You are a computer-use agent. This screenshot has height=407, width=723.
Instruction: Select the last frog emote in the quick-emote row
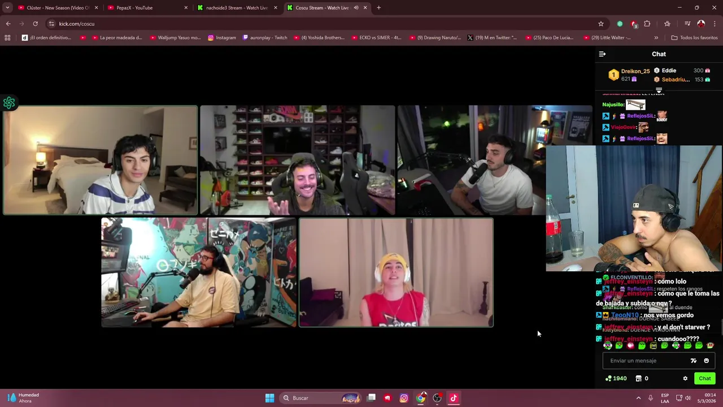[711, 345]
